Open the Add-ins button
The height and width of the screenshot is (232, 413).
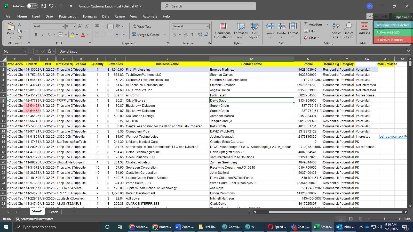[364, 29]
